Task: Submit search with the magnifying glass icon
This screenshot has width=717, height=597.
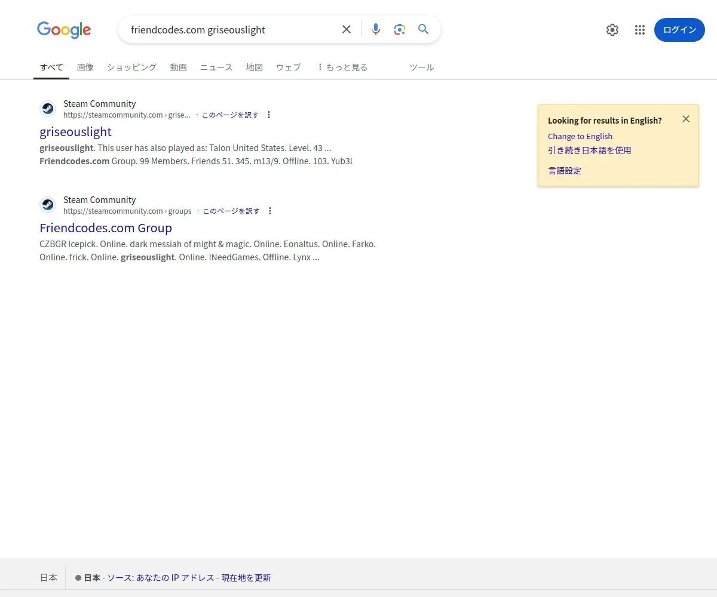Action: (x=424, y=29)
